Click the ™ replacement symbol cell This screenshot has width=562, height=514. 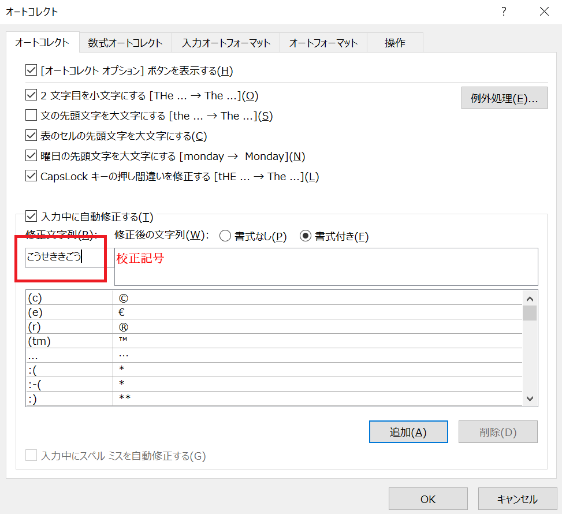tap(318, 341)
